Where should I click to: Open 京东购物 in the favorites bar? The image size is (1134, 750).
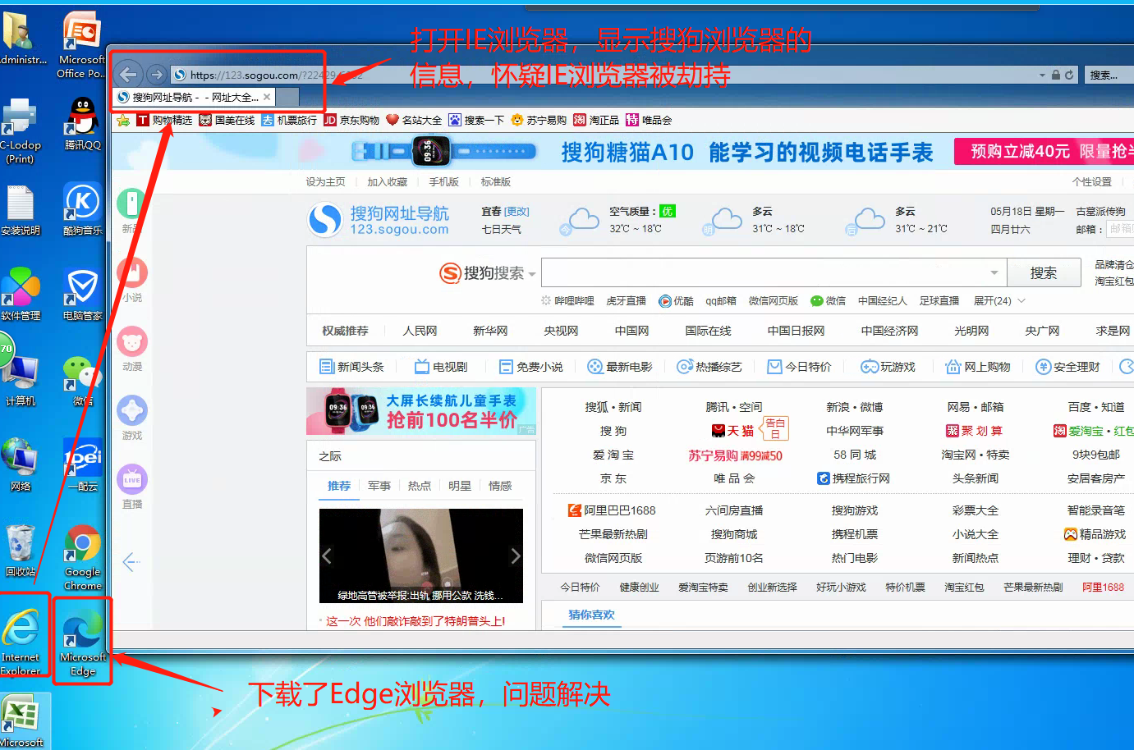point(351,121)
